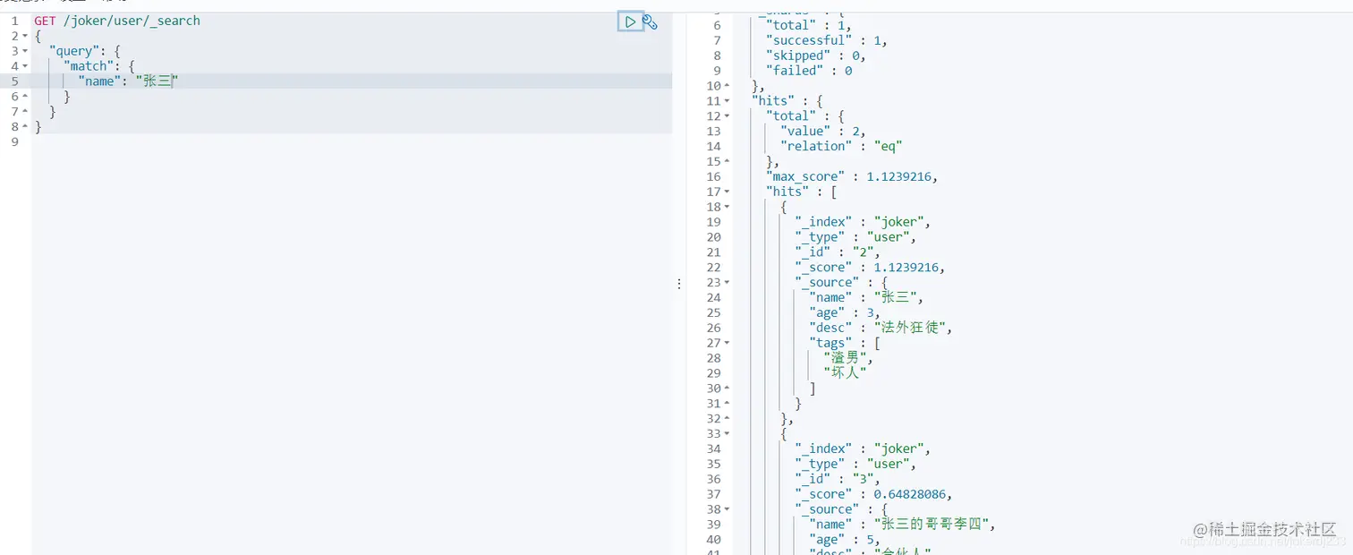Image resolution: width=1353 pixels, height=555 pixels.
Task: Select the "渣男" tag value
Action: click(847, 358)
